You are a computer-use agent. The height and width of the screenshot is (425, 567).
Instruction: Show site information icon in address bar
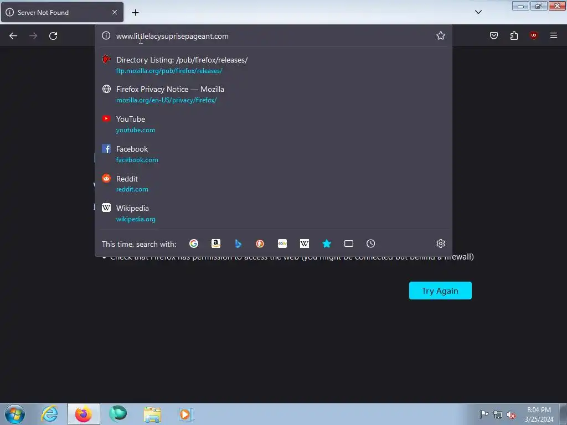point(106,35)
